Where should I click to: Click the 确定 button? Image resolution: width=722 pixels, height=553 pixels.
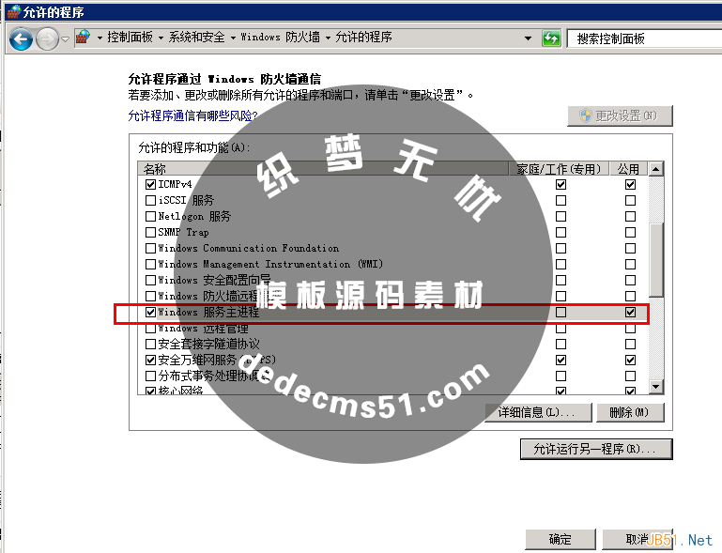click(561, 539)
